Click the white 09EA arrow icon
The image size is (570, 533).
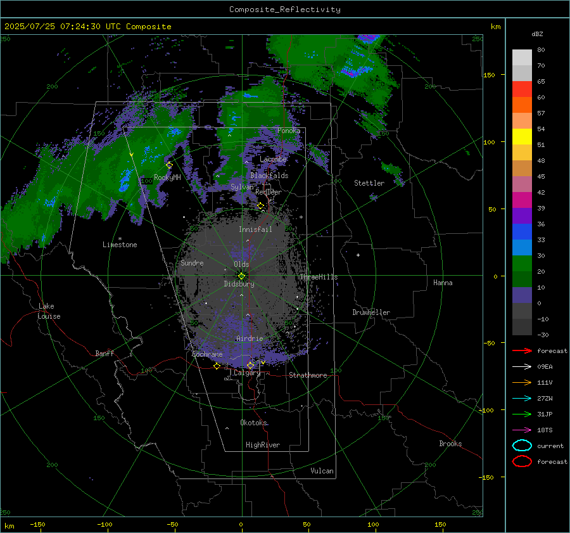(522, 366)
